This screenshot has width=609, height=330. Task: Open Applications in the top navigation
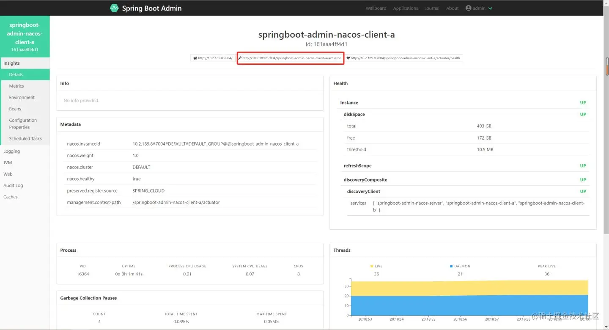coord(405,8)
